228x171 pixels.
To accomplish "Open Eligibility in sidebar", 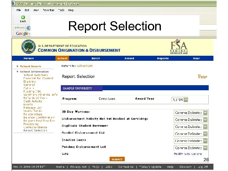I will click(30, 82).
